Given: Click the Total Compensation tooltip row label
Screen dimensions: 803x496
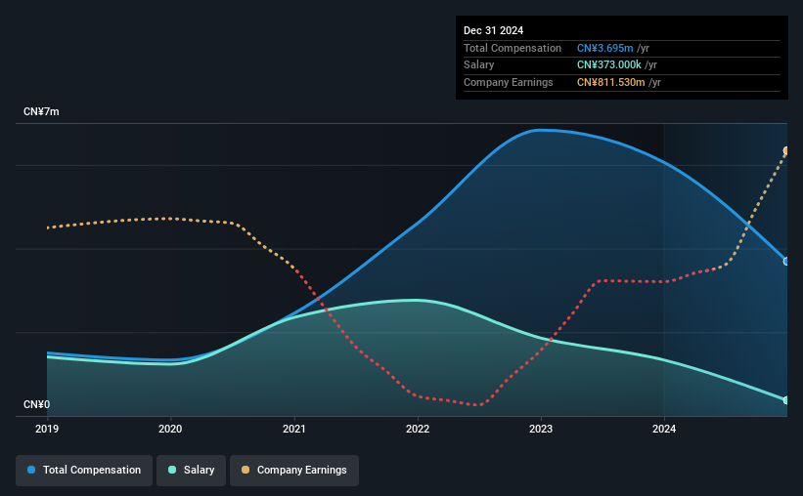Looking at the screenshot, I should 513,48.
